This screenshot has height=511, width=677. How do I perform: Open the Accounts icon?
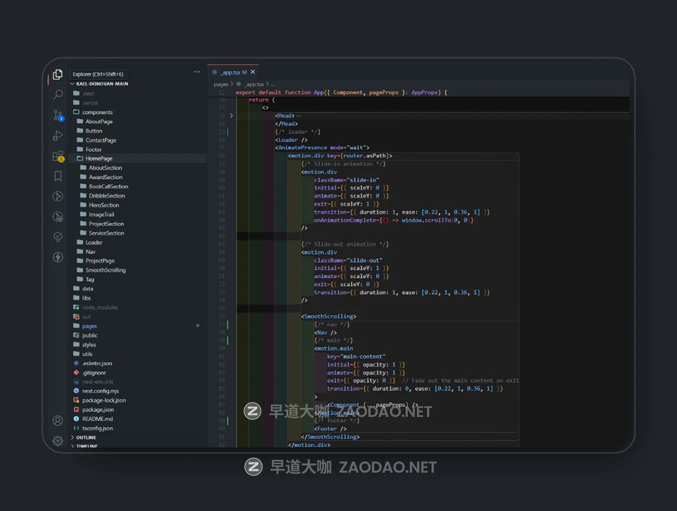coord(58,420)
